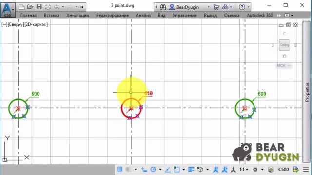Viewport: 312px width, 175px height.
Task: Click the ViewCube Сверху top face
Action: pos(284,45)
